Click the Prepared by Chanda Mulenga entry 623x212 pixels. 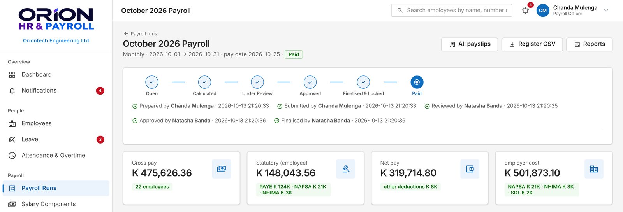click(201, 106)
